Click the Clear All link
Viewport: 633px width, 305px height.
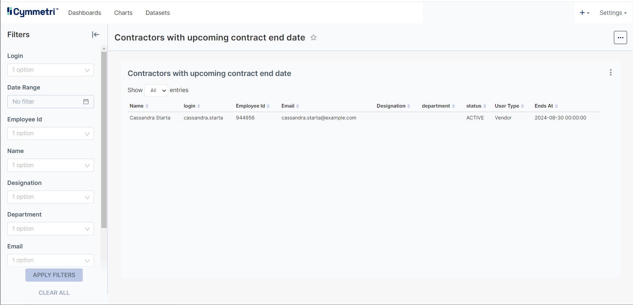click(x=54, y=293)
